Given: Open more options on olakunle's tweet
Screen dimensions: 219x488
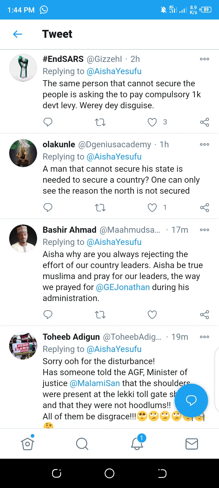Looking at the screenshot, I should pos(204,145).
